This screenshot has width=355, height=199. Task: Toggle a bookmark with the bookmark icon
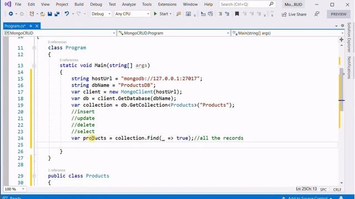pyautogui.click(x=237, y=14)
